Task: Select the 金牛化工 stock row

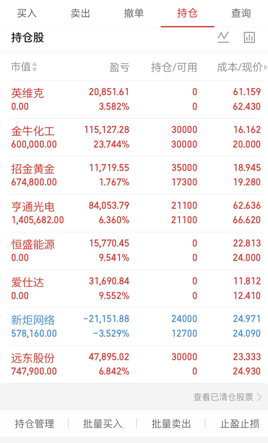Action: click(136, 137)
